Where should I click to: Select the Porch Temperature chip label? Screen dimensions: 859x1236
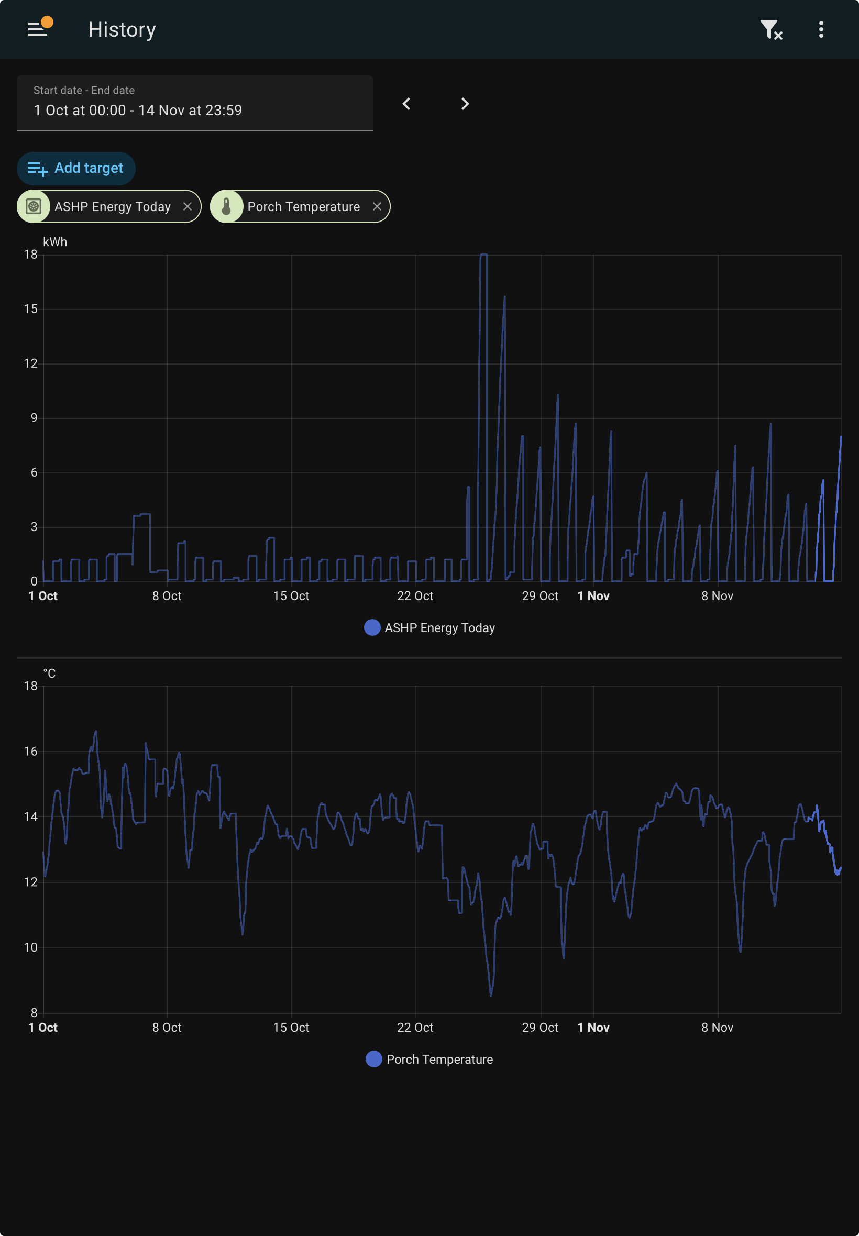click(304, 207)
